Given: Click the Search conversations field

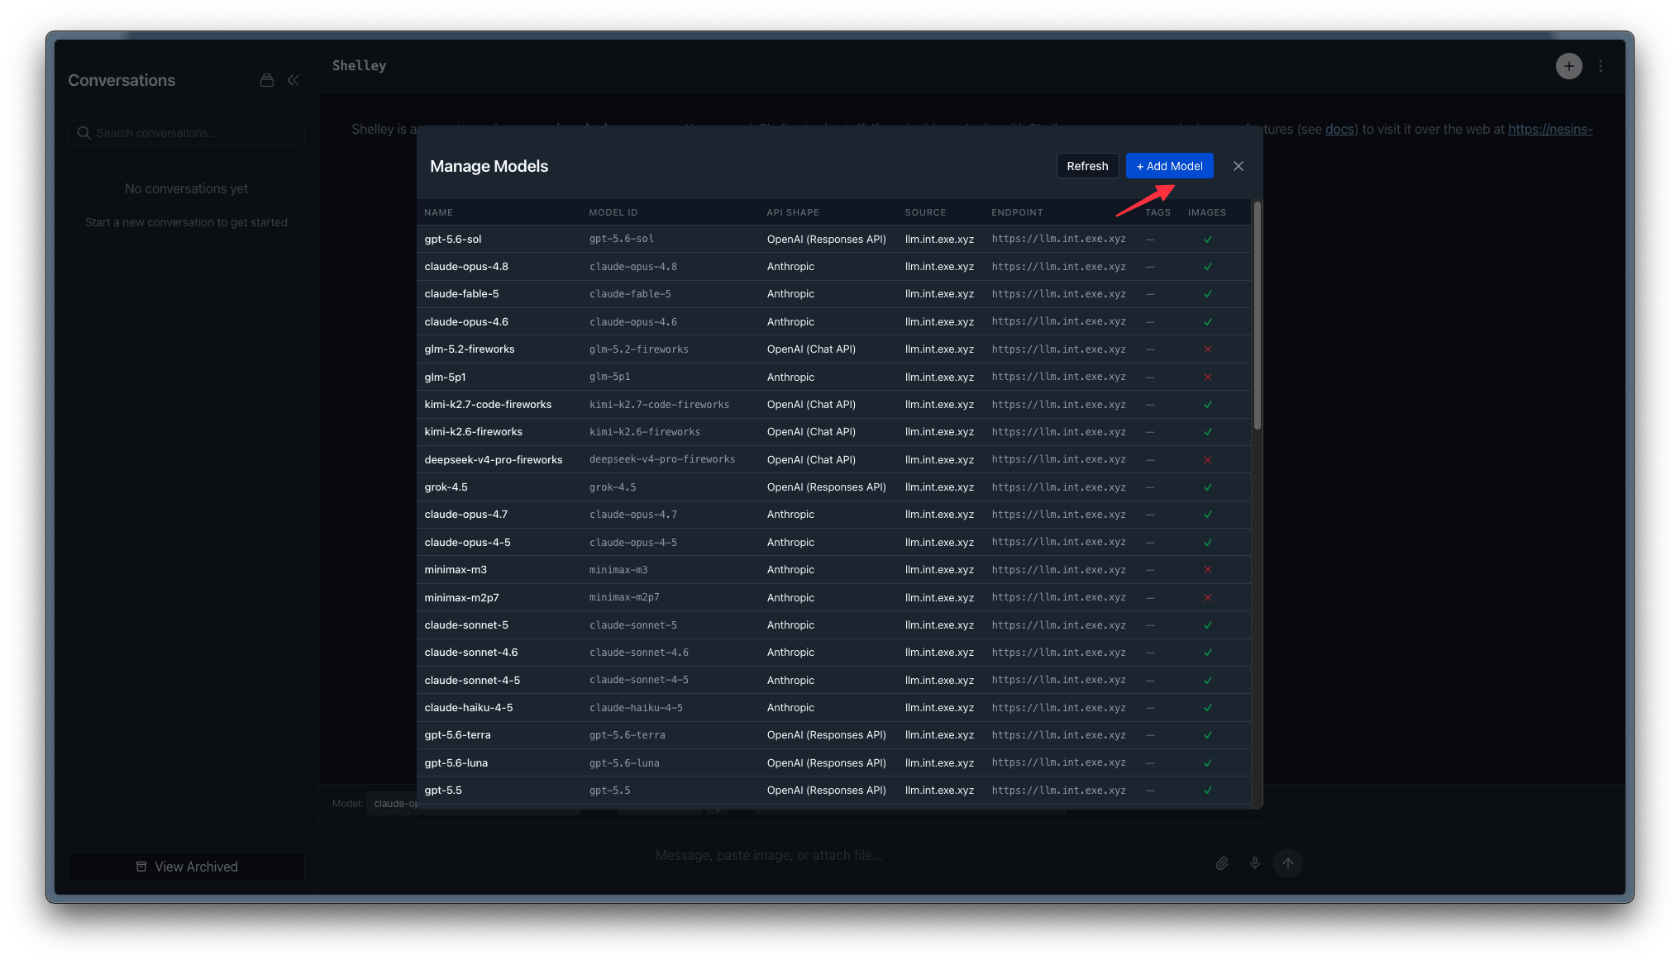Looking at the screenshot, I should pos(186,133).
